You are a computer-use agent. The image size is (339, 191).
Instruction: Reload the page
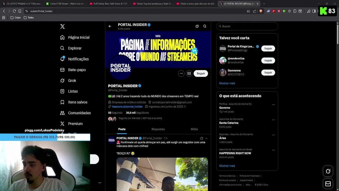[14, 11]
